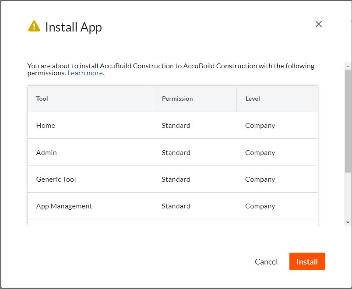Image resolution: width=352 pixels, height=289 pixels.
Task: Click Company level in the Admin row
Action: point(260,153)
